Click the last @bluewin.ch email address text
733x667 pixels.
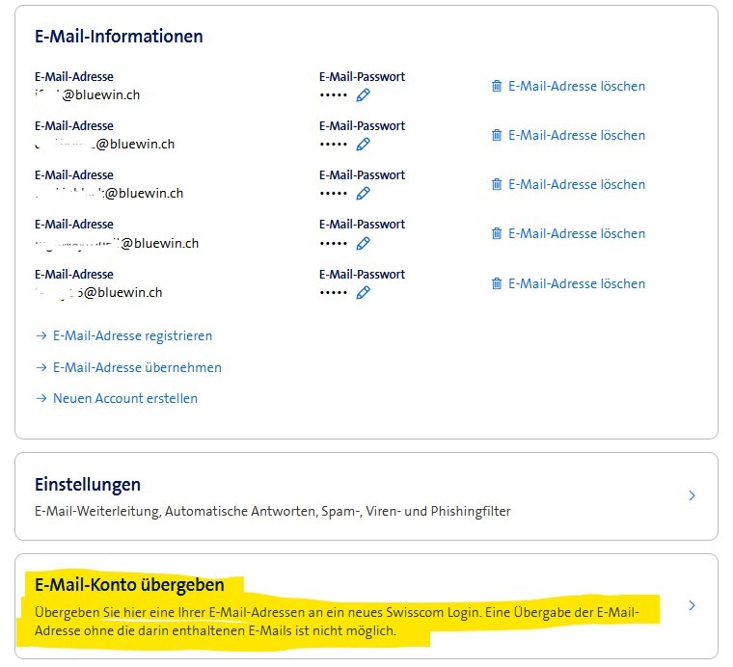pos(104,292)
